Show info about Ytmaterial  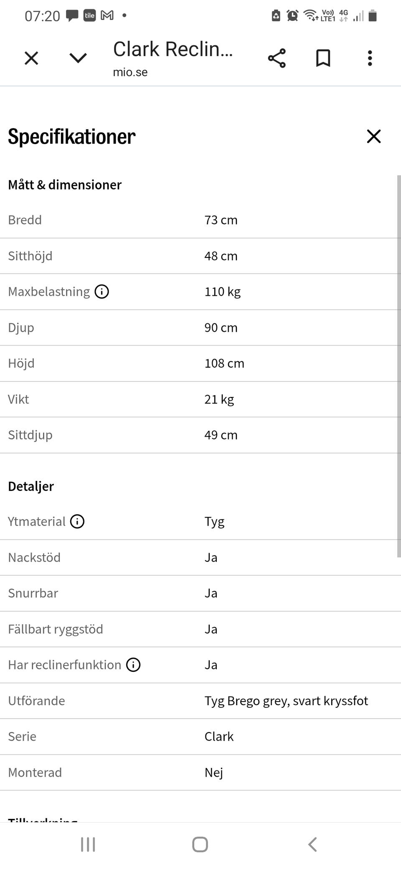click(77, 521)
